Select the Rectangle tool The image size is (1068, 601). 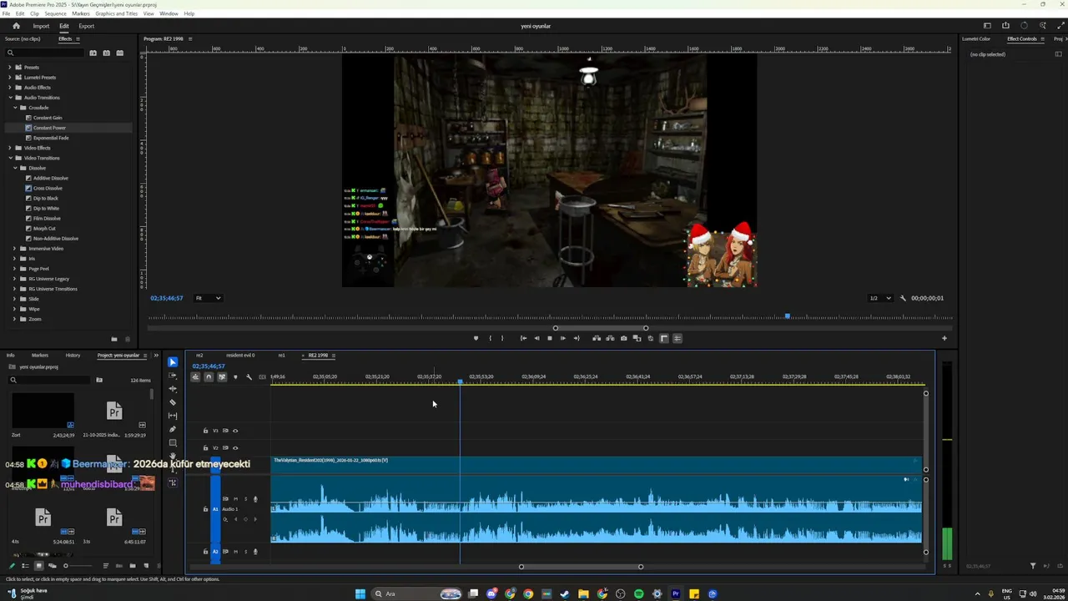coord(173,442)
